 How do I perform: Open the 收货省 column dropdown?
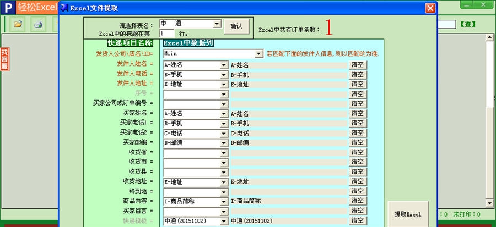224,153
